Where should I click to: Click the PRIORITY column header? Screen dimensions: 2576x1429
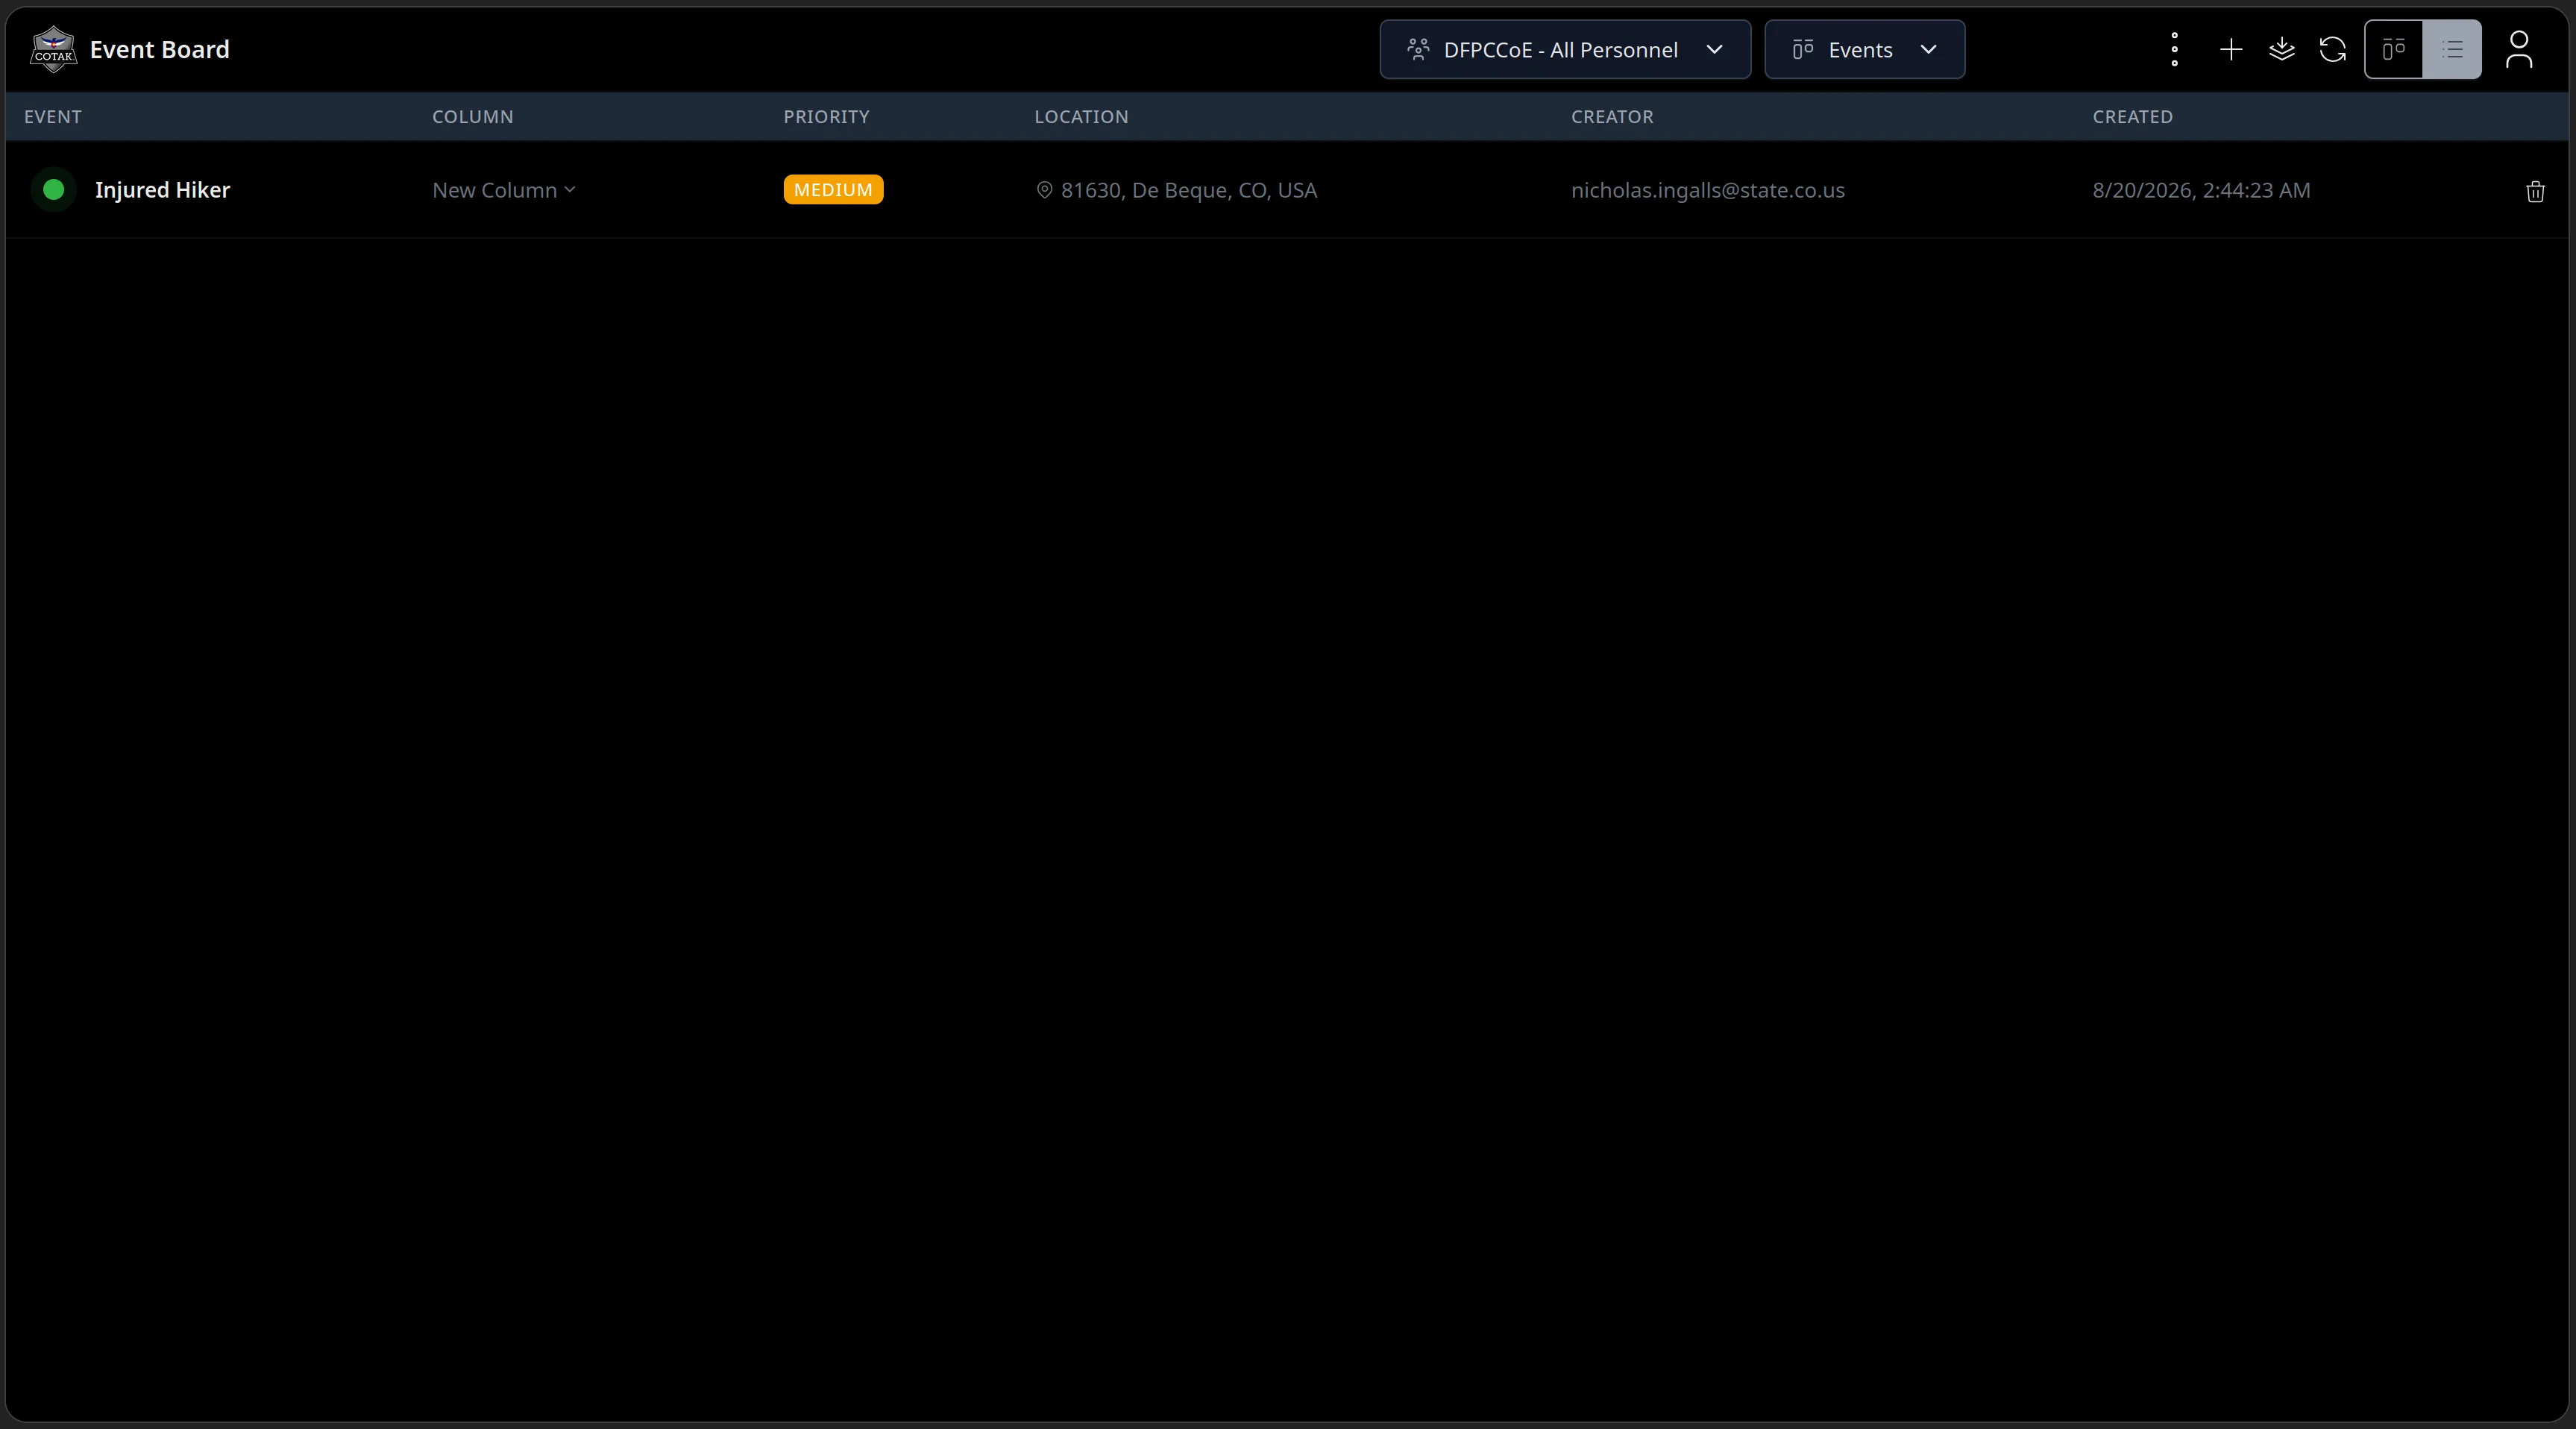[826, 116]
